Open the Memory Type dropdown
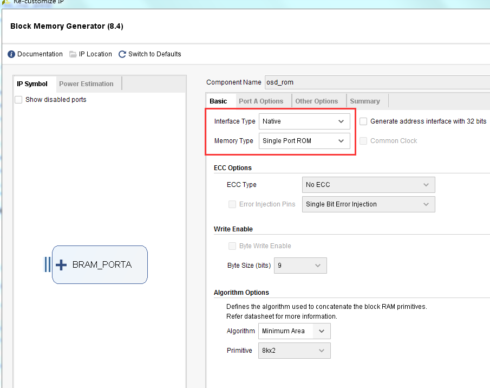 [304, 141]
